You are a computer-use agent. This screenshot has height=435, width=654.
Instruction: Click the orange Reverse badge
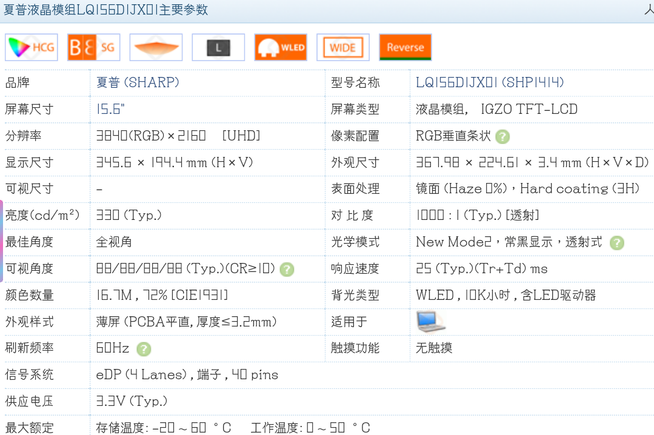tap(405, 47)
